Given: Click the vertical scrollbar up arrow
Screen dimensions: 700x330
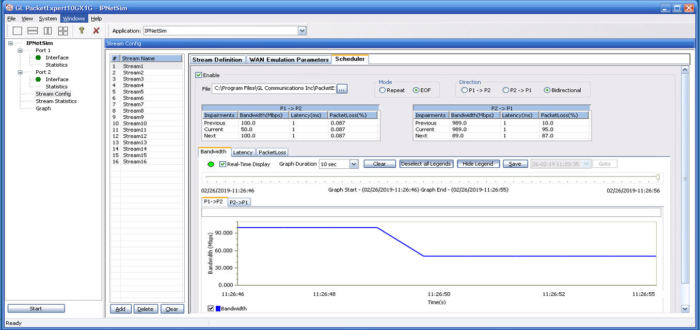Looking at the screenshot, I should [685, 69].
